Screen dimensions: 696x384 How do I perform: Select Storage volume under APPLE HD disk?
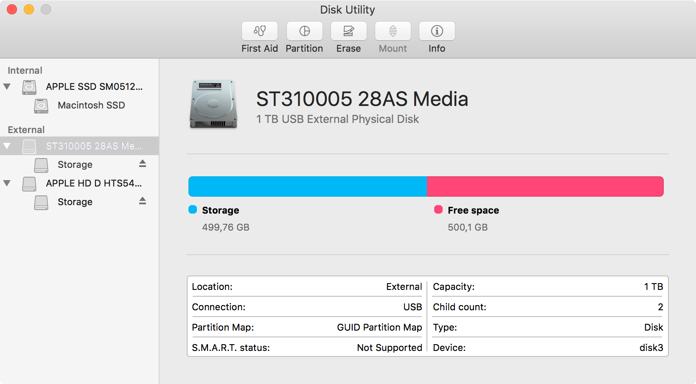pyautogui.click(x=75, y=202)
